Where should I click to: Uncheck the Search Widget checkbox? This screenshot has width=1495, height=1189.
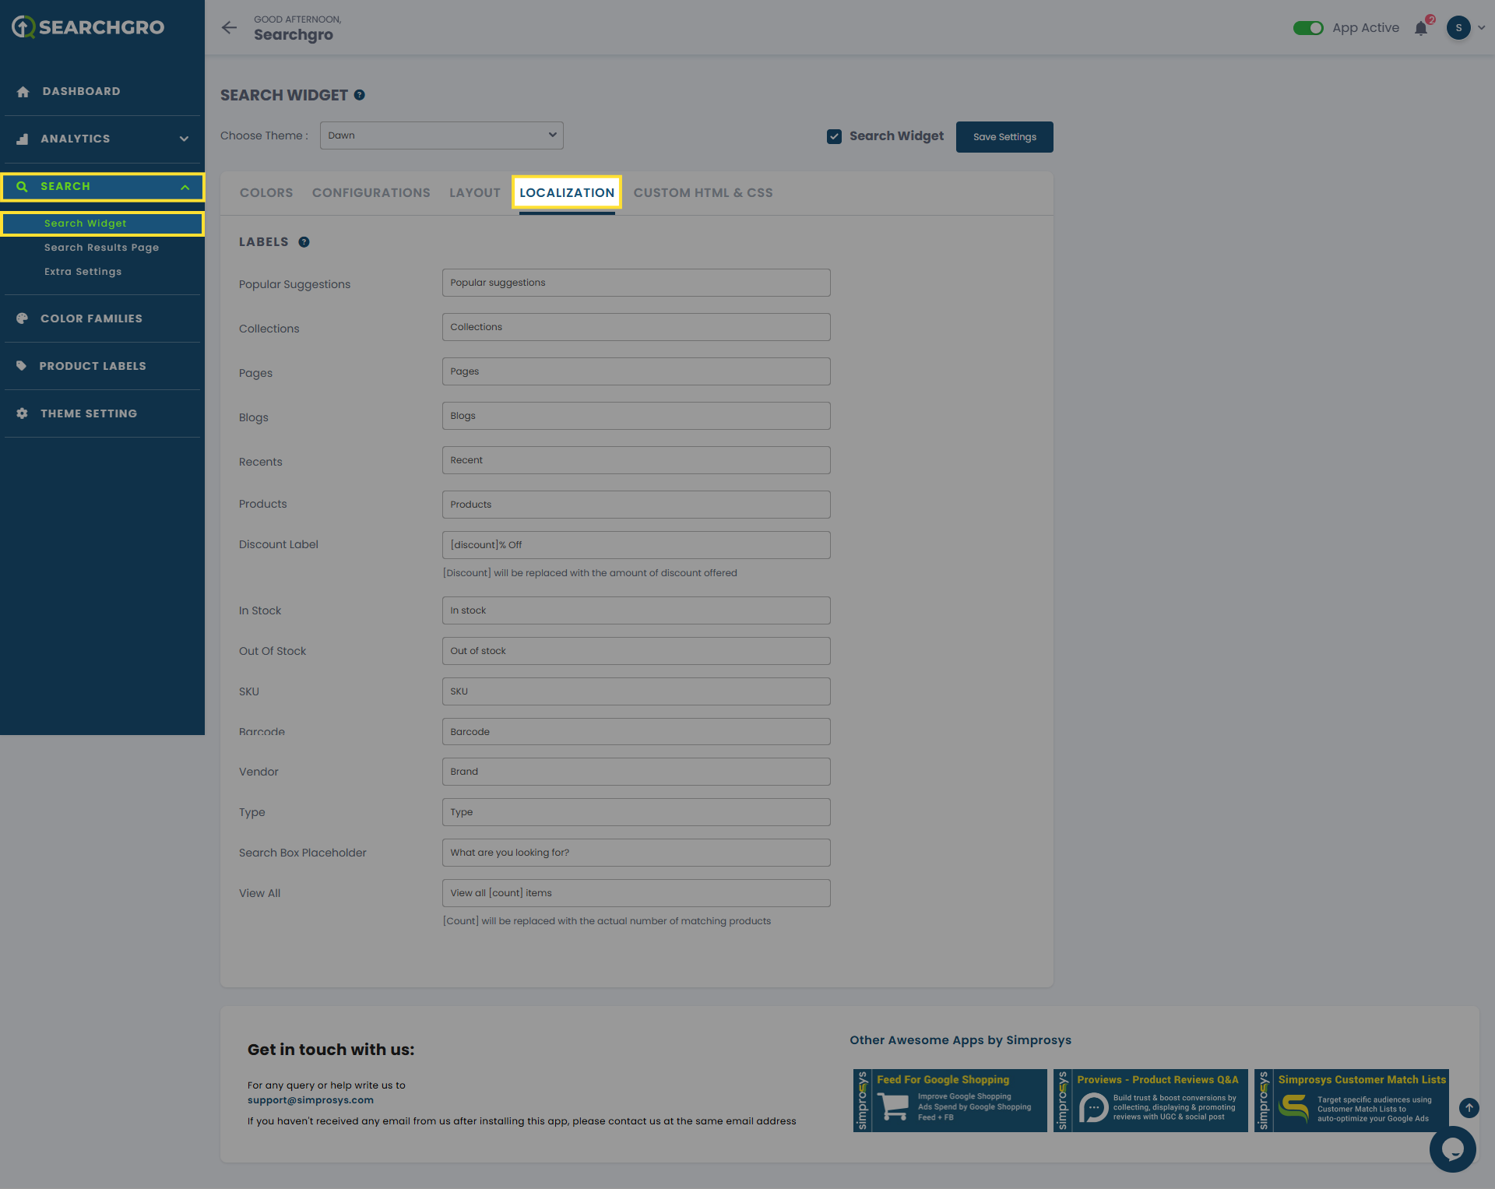pyautogui.click(x=834, y=136)
